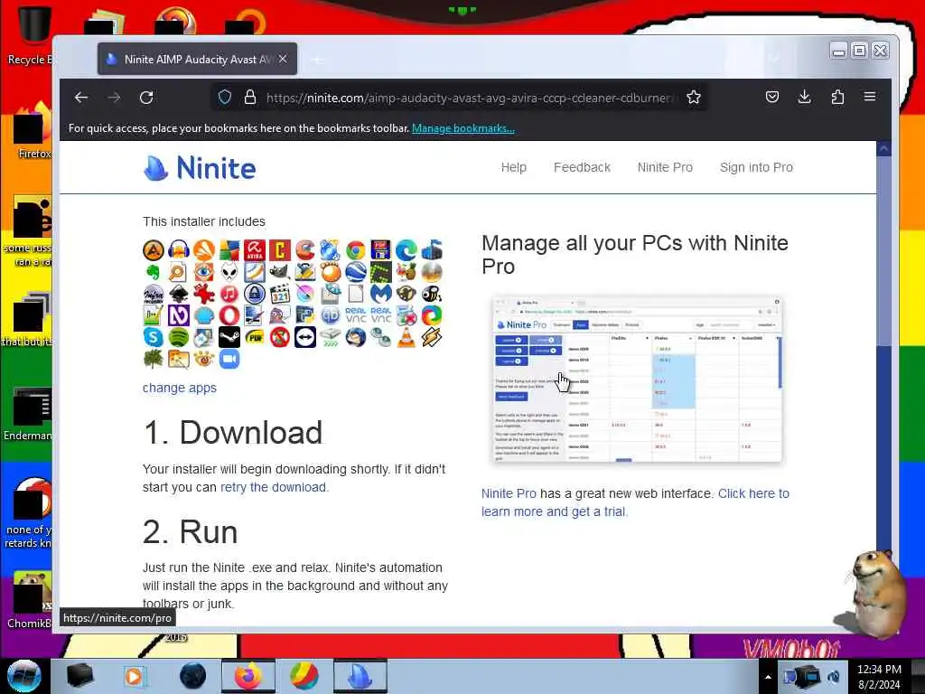Click the Audacity headphones icon
This screenshot has height=694, width=925.
(179, 250)
